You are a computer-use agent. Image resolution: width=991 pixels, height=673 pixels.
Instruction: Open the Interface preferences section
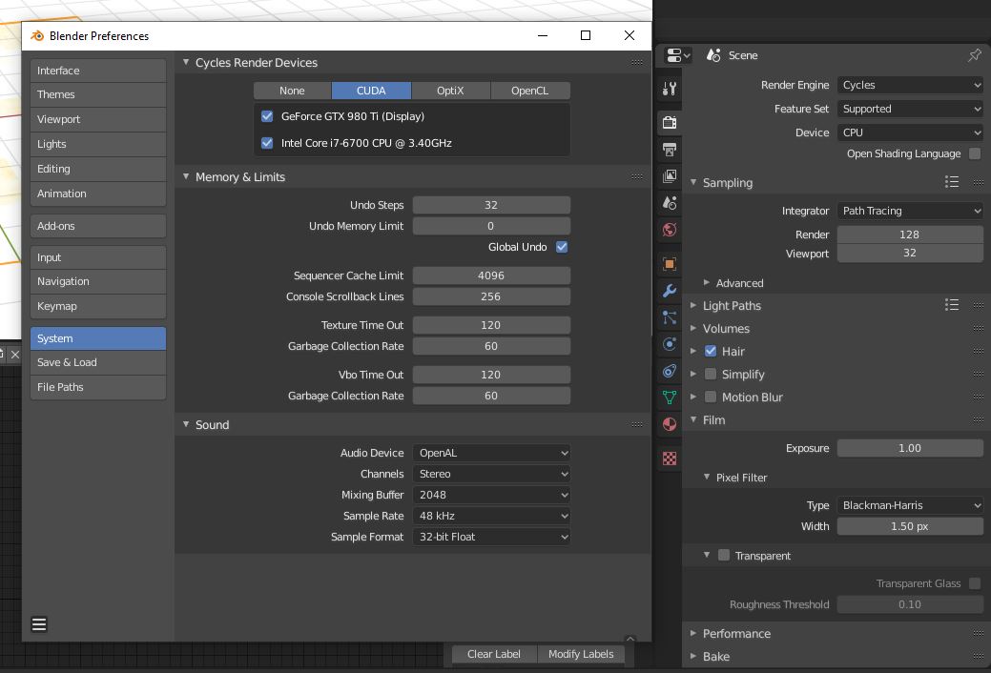[98, 71]
